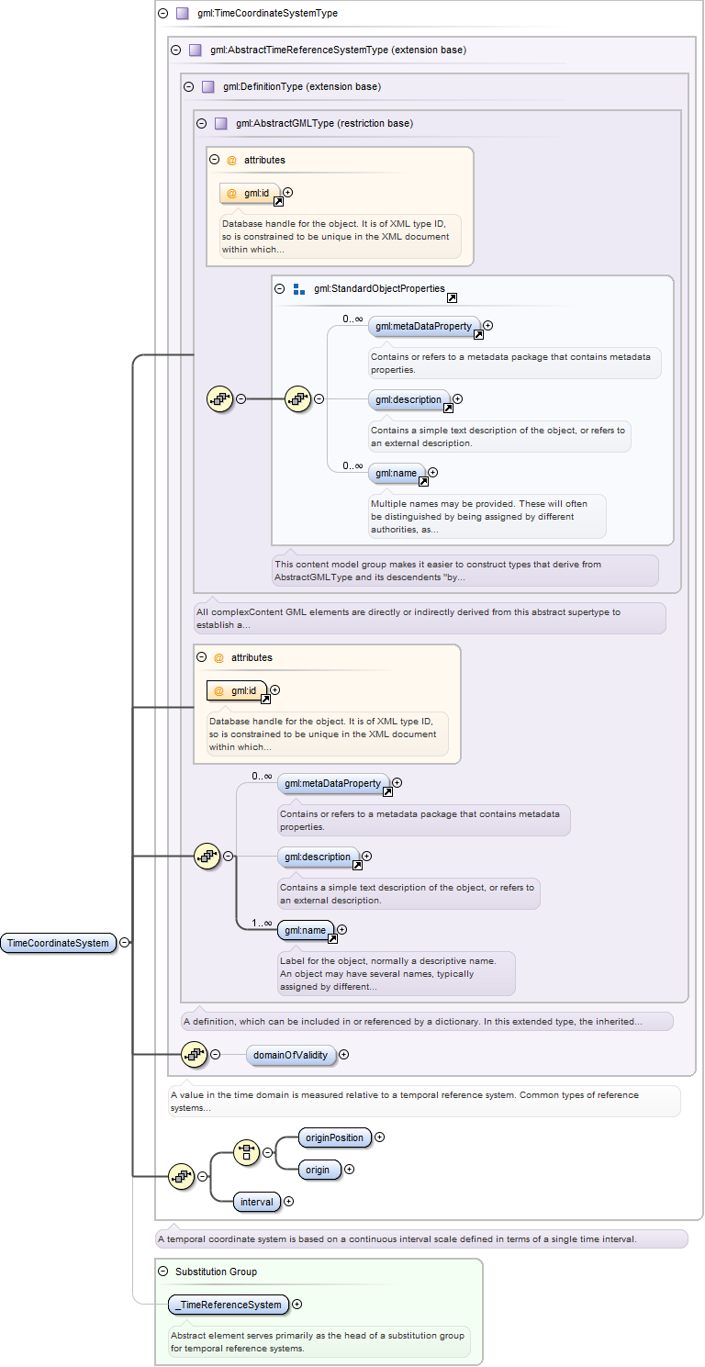Expand the interval element
The height and width of the screenshot is (1367, 705).
pos(288,1201)
